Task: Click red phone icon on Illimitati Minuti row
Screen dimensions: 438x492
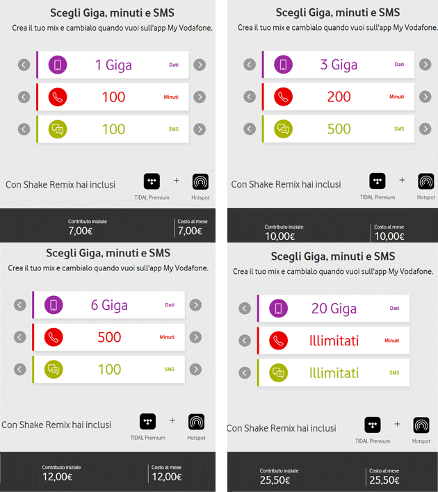Action: pyautogui.click(x=278, y=341)
